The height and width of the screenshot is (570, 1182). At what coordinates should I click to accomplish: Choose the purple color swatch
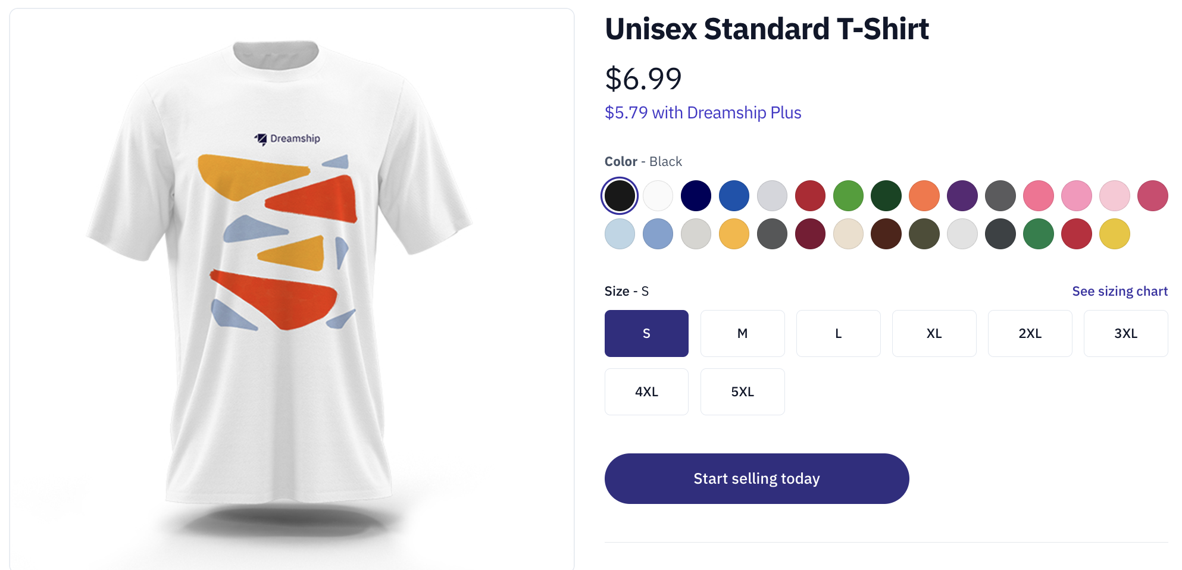tap(962, 196)
